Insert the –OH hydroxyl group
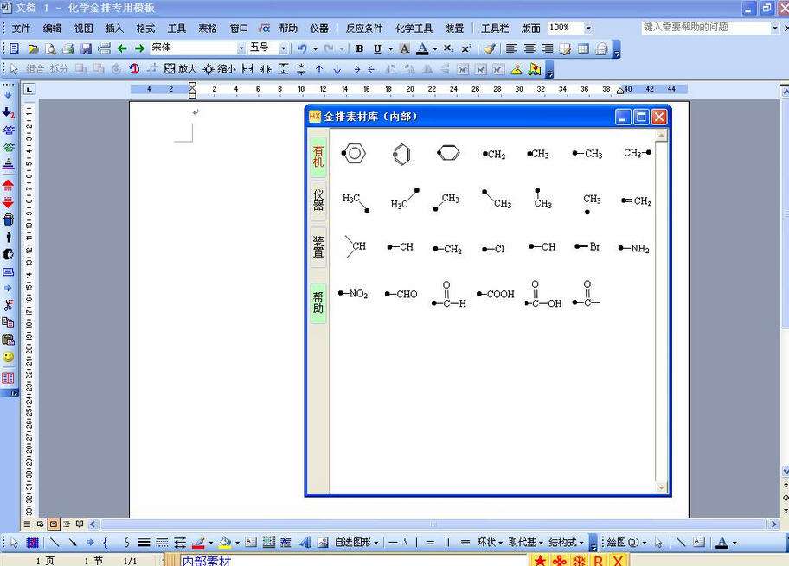The image size is (789, 566). pyautogui.click(x=542, y=246)
